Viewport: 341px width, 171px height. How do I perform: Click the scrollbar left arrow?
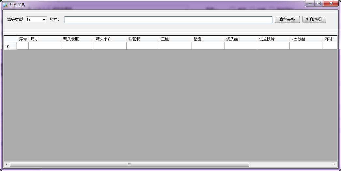[7, 164]
